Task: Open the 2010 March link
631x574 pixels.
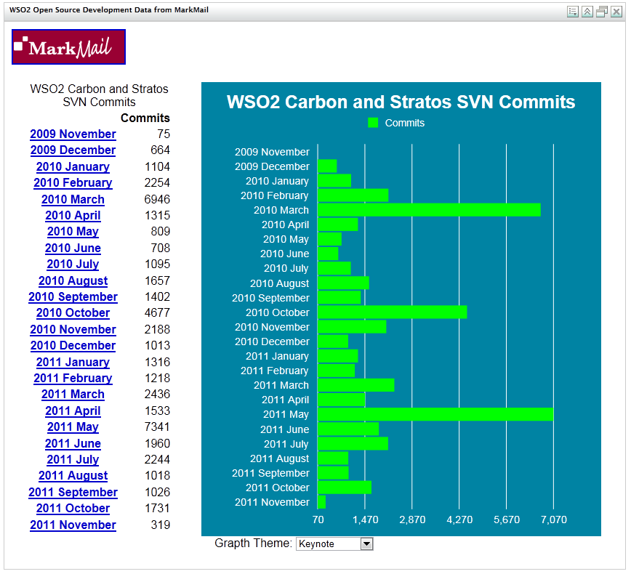Action: pos(73,199)
